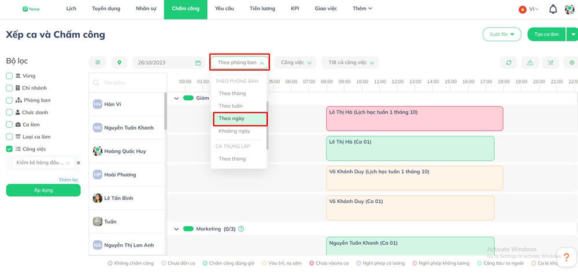Click the location pin icon
The width and height of the screenshot is (578, 273).
tap(119, 62)
